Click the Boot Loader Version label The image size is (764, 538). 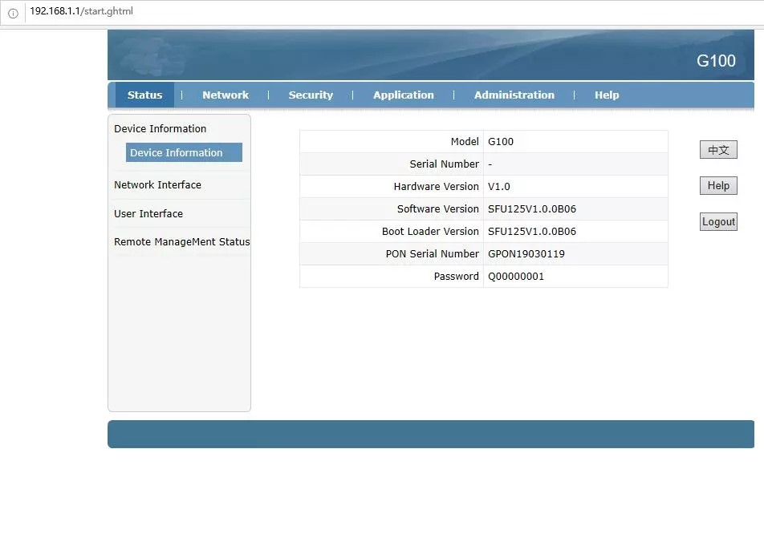(430, 231)
